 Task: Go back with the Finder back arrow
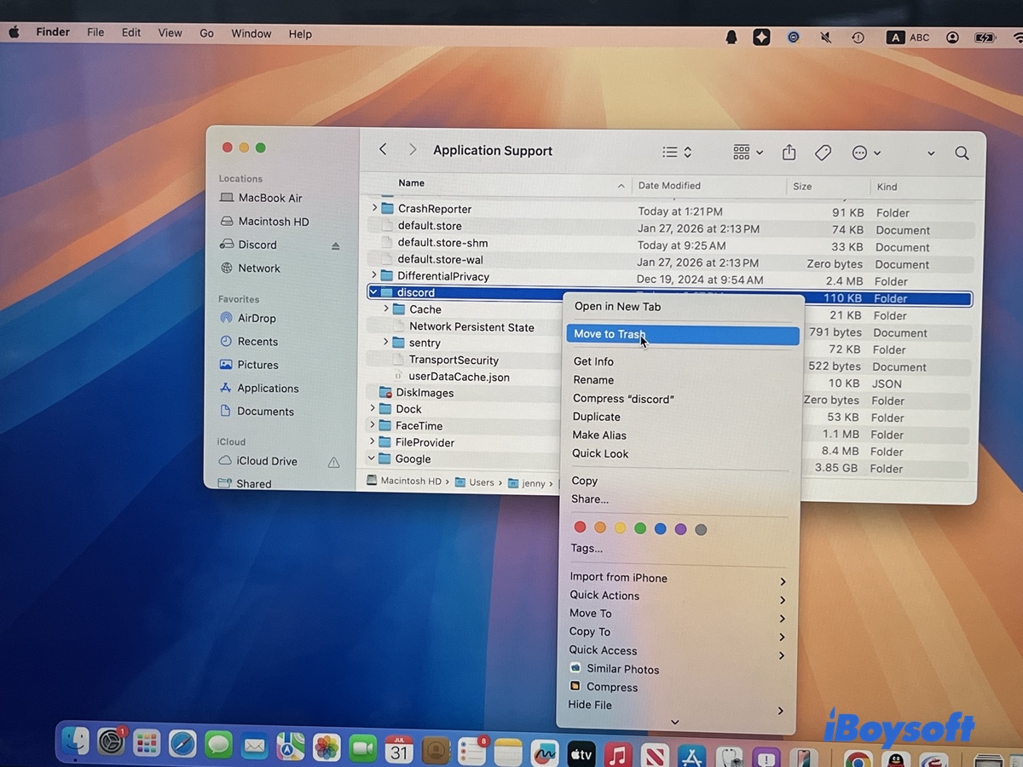(x=383, y=150)
